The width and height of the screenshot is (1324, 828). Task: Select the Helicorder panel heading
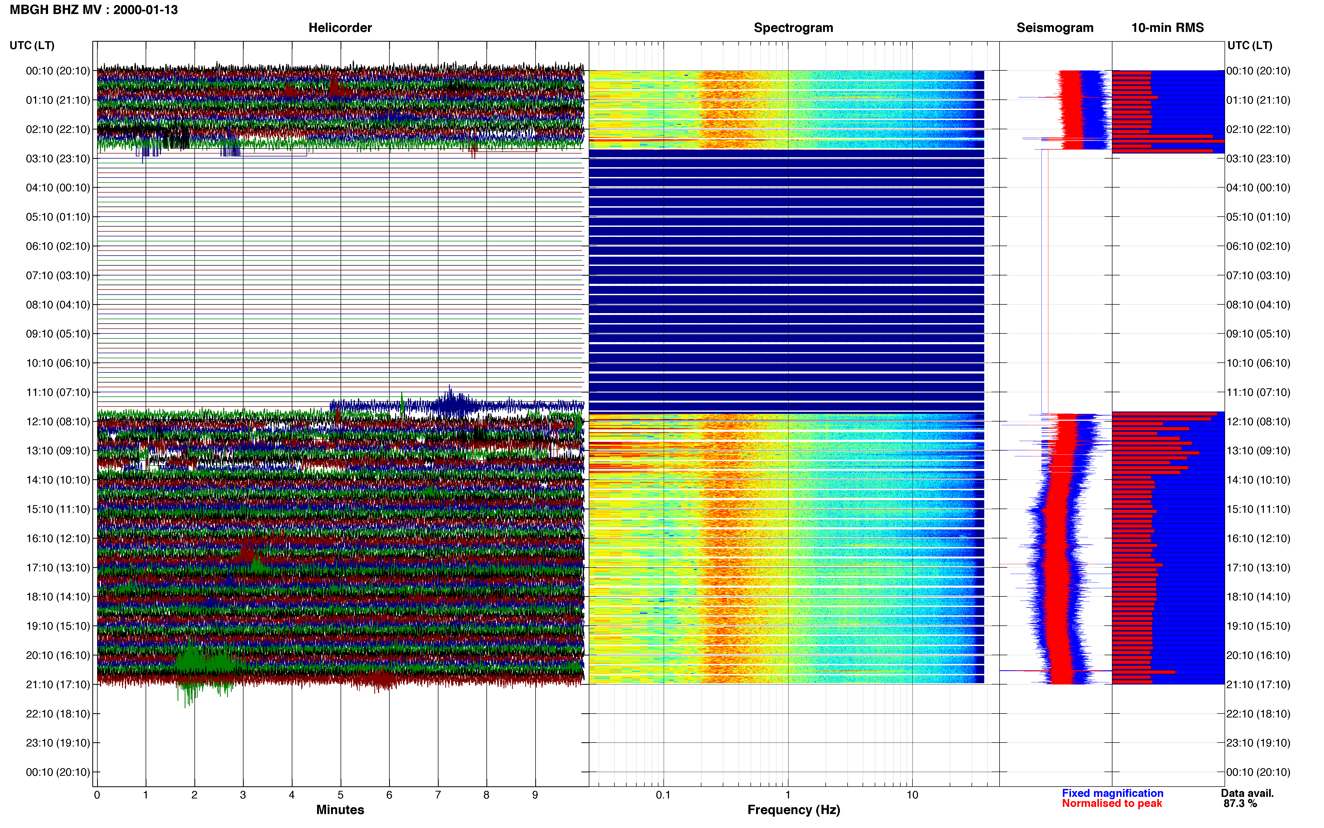[340, 27]
